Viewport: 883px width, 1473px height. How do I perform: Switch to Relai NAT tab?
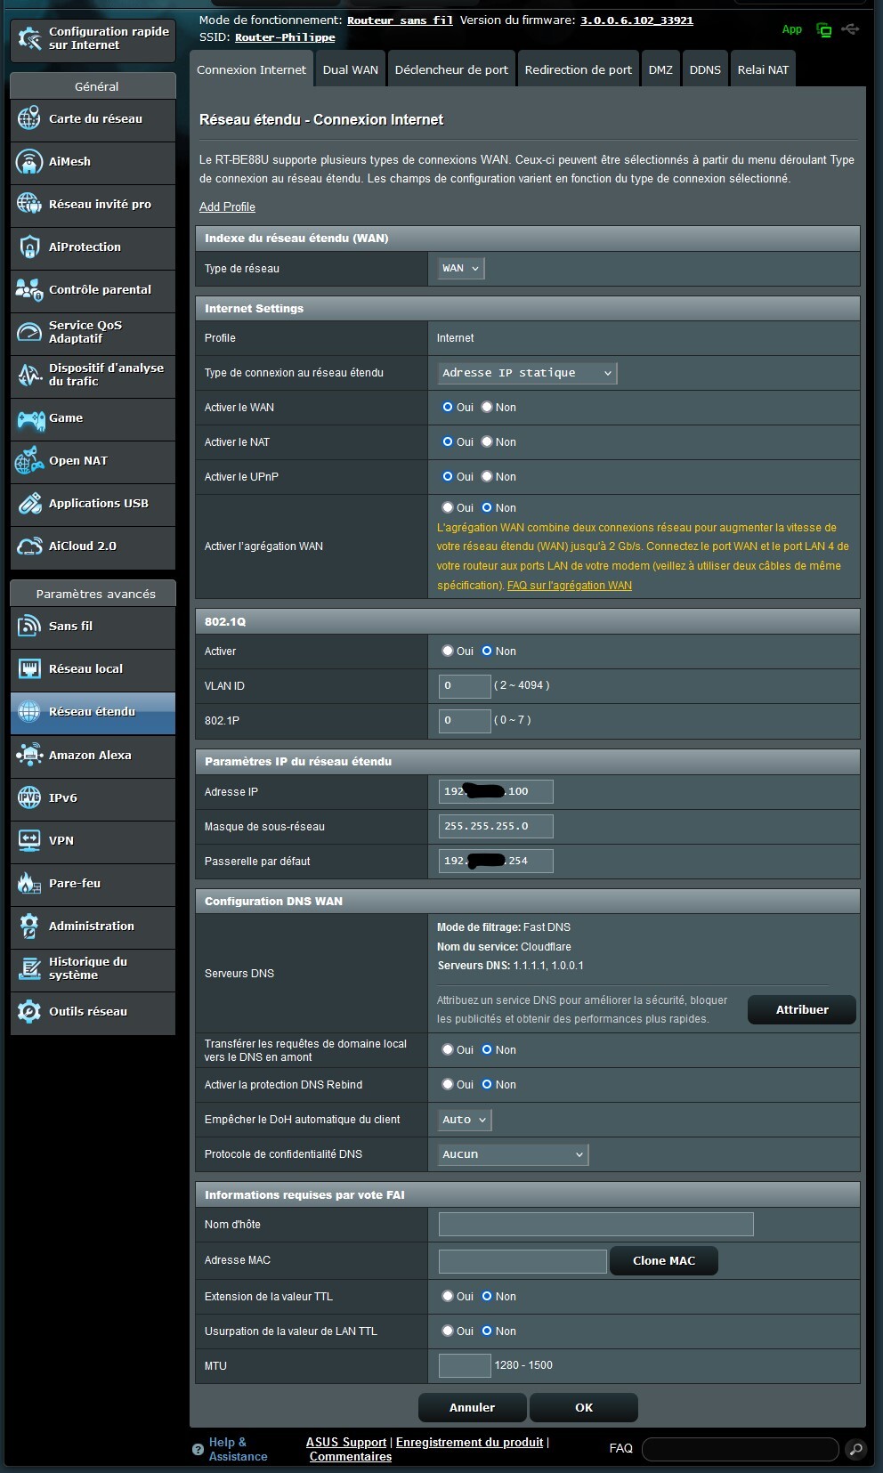click(x=763, y=69)
